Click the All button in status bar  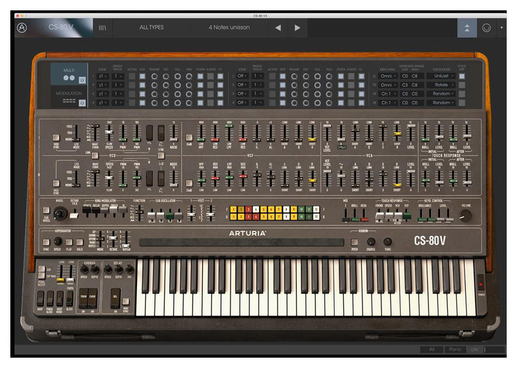click(432, 349)
